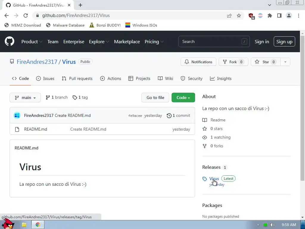305x229 pixels.
Task: Close the GitHub browser tab
Action: (x=69, y=5)
